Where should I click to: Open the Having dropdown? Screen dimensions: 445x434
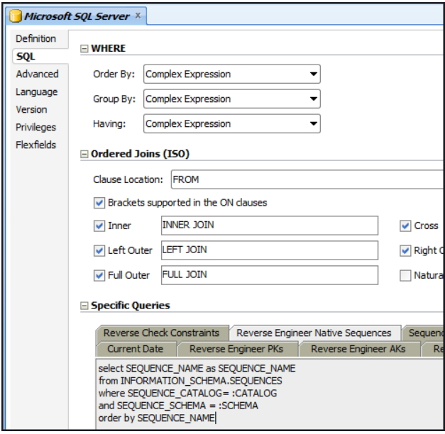(232, 123)
